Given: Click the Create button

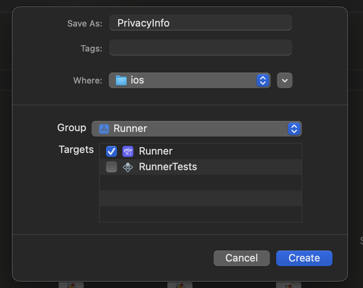Looking at the screenshot, I should (x=304, y=258).
